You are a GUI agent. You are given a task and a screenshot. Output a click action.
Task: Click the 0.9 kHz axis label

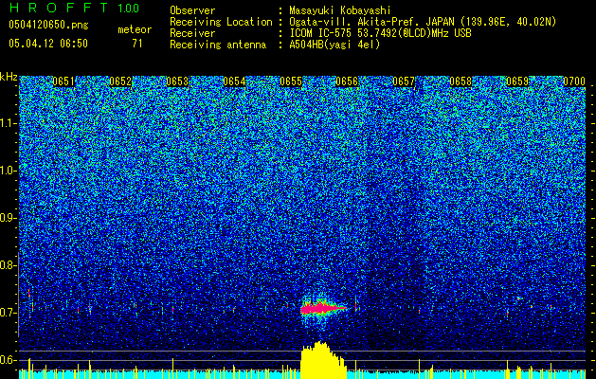[x=9, y=218]
